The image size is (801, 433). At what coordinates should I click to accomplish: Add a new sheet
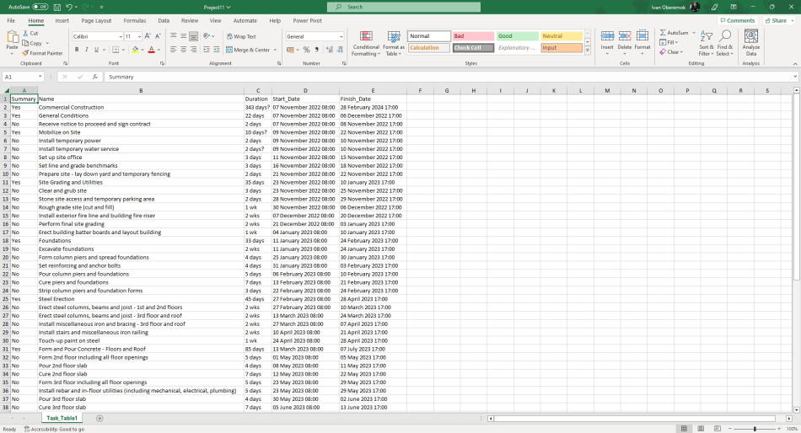point(99,418)
